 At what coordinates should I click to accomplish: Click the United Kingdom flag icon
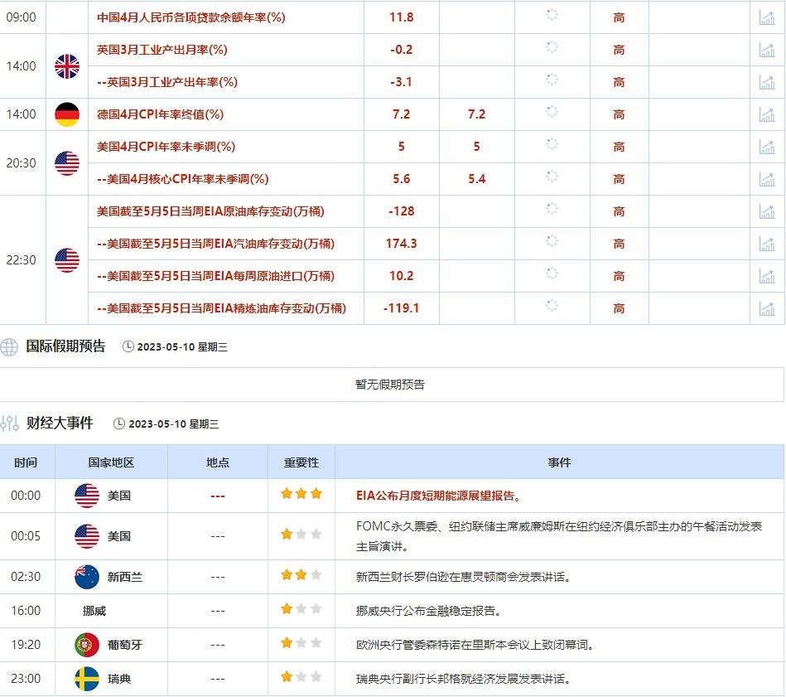[67, 66]
